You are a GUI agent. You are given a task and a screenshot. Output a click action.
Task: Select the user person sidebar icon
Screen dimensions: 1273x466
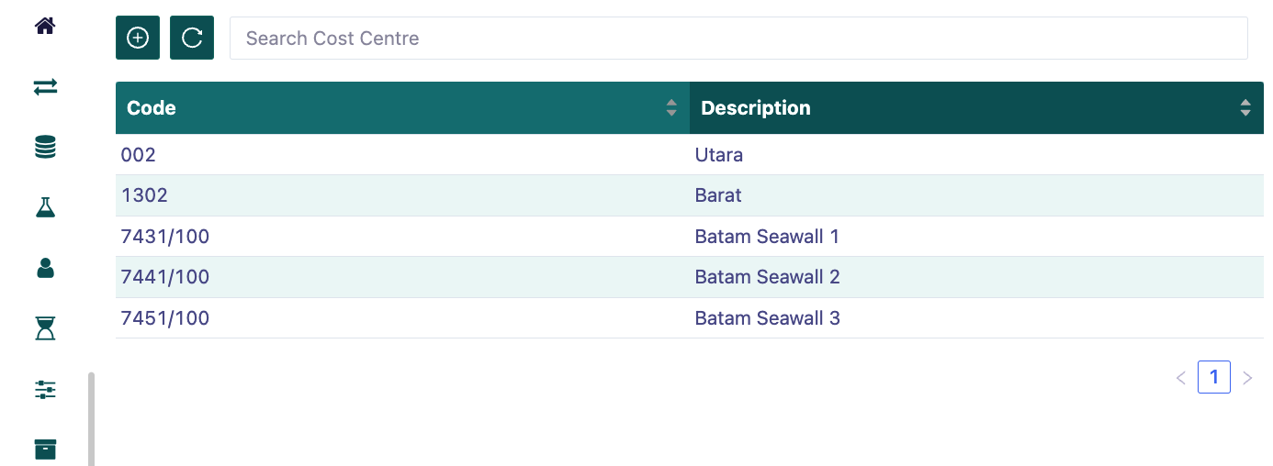[45, 268]
